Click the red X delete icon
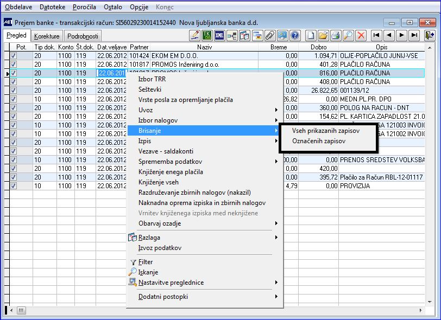This screenshot has width=441, height=320. 361,36
